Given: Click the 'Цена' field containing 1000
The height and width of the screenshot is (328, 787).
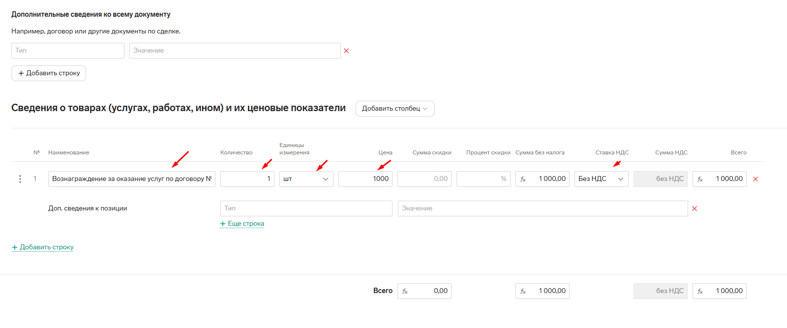Looking at the screenshot, I should [x=365, y=179].
